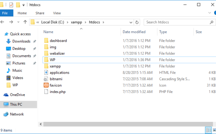Select the img folder icon
The width and height of the screenshot is (216, 134).
click(46, 47)
